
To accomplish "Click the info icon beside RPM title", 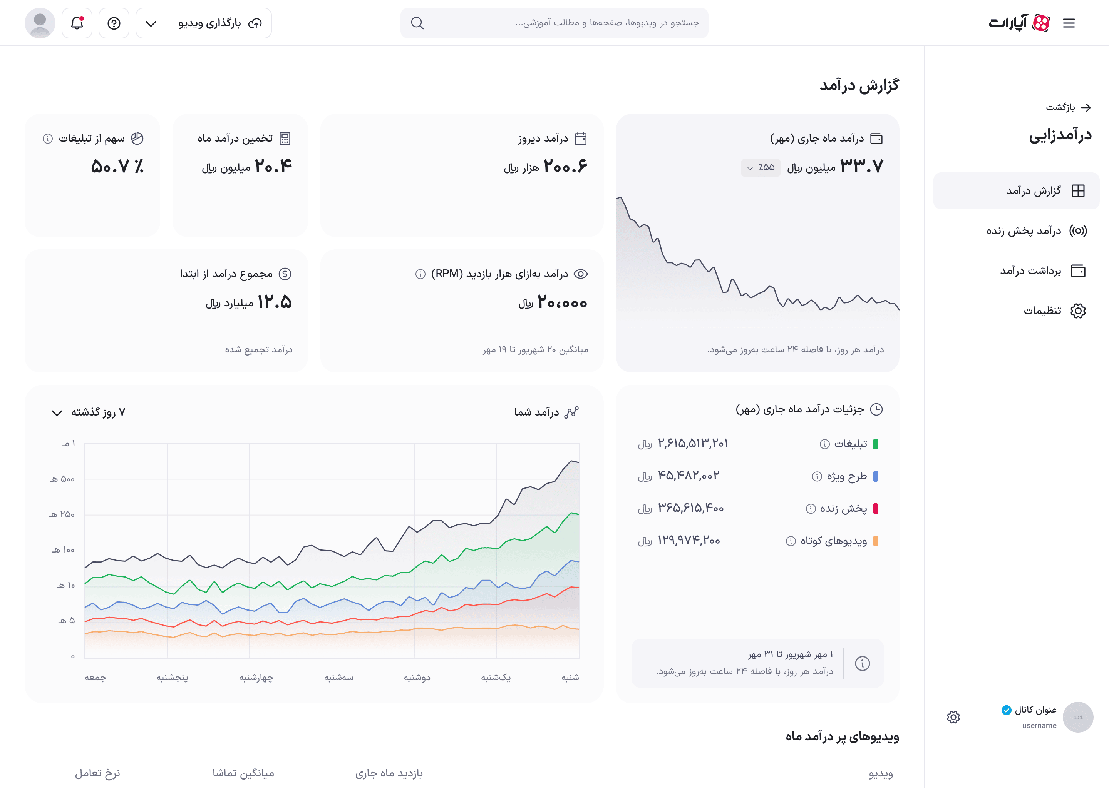I will pos(420,274).
